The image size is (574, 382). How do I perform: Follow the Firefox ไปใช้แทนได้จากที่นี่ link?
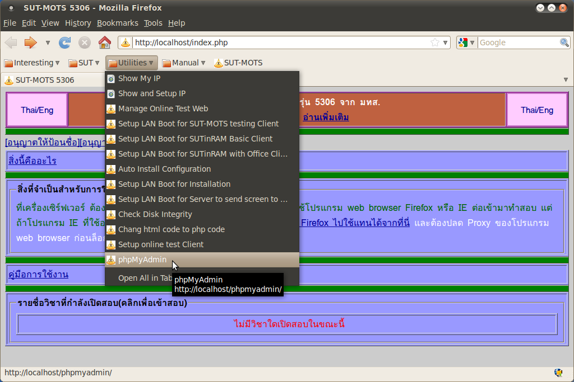click(355, 223)
